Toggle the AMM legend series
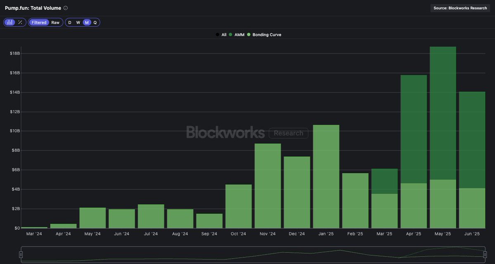This screenshot has height=264, width=495. 237,35
